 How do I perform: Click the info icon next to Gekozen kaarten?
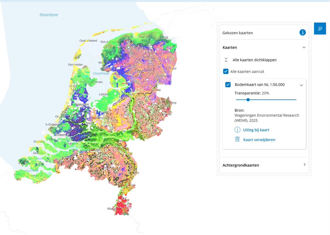[302, 32]
